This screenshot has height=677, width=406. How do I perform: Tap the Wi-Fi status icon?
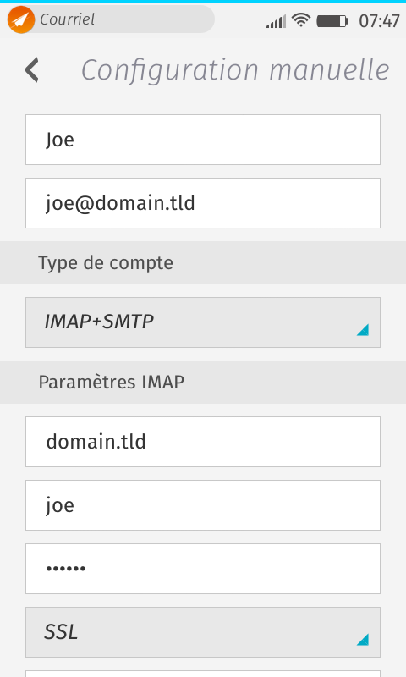301,19
